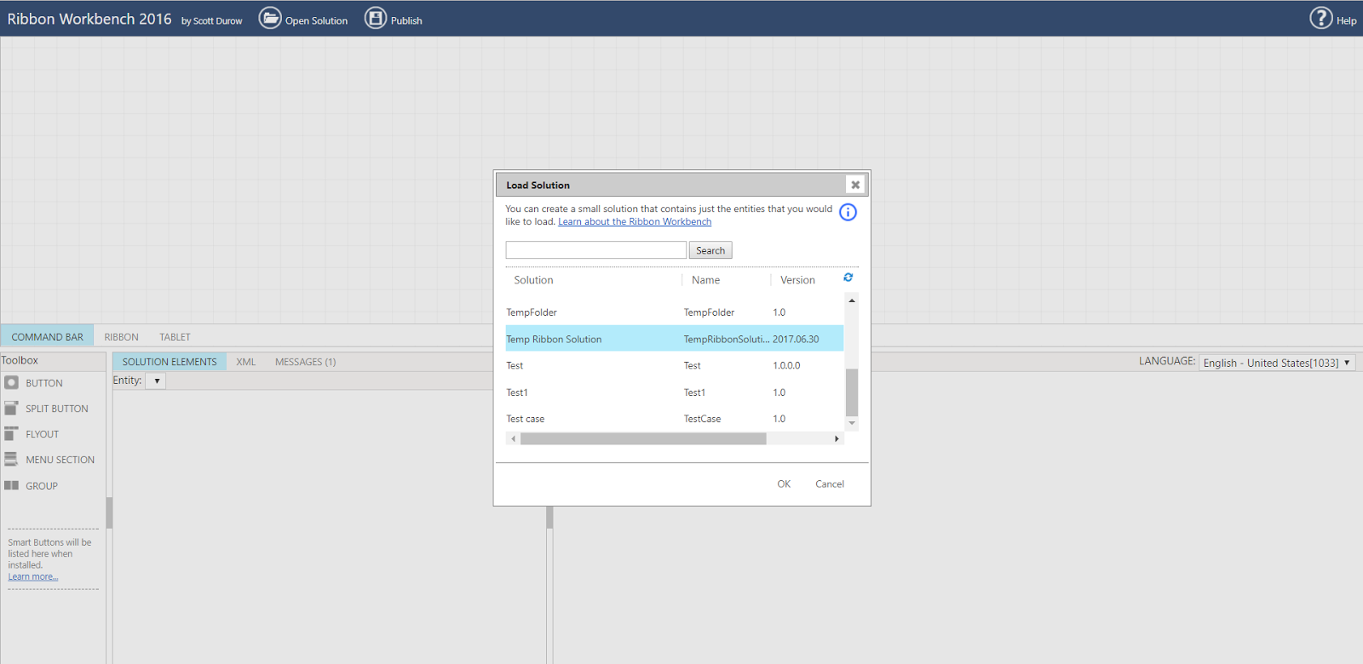Switch to the Command Bar tab
1363x664 pixels.
click(47, 337)
